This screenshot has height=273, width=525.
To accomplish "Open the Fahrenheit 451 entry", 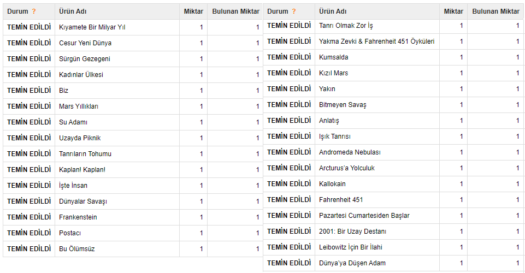I will [341, 200].
